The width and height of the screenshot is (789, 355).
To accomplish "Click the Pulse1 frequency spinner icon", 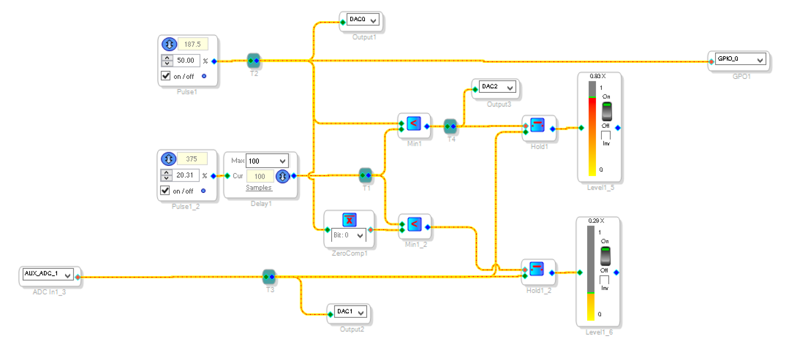I will pos(169,44).
